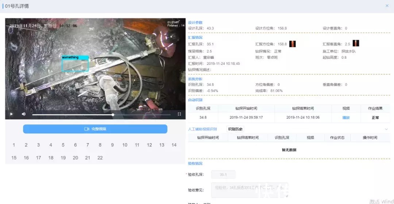The height and width of the screenshot is (204, 394).
Task: Select video segment 18
Action: click(51, 158)
